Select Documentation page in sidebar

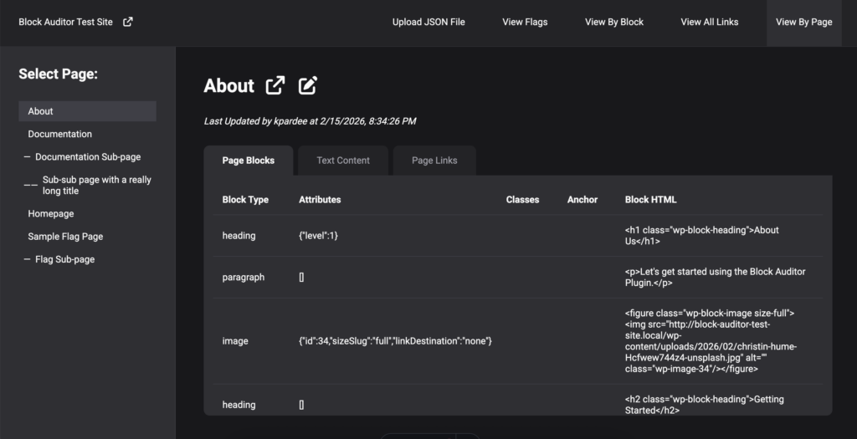pyautogui.click(x=60, y=134)
